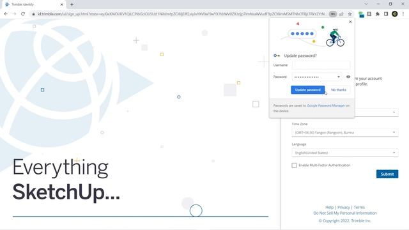Click the browser forward arrow
This screenshot has width=409, height=230.
click(14, 14)
